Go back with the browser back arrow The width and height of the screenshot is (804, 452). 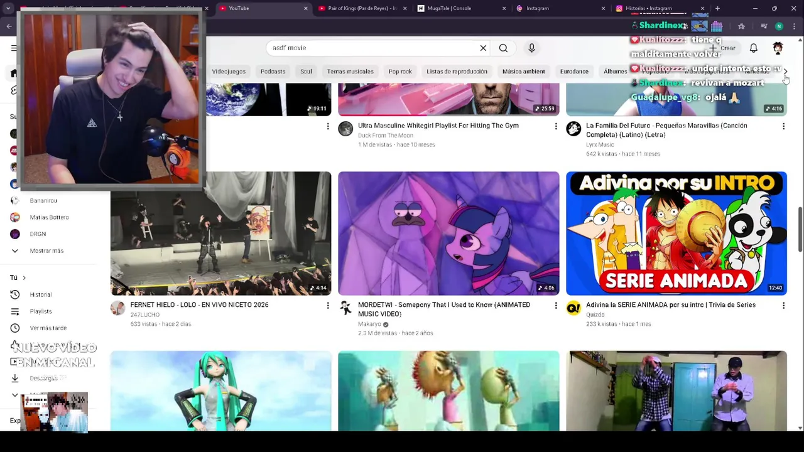9,26
